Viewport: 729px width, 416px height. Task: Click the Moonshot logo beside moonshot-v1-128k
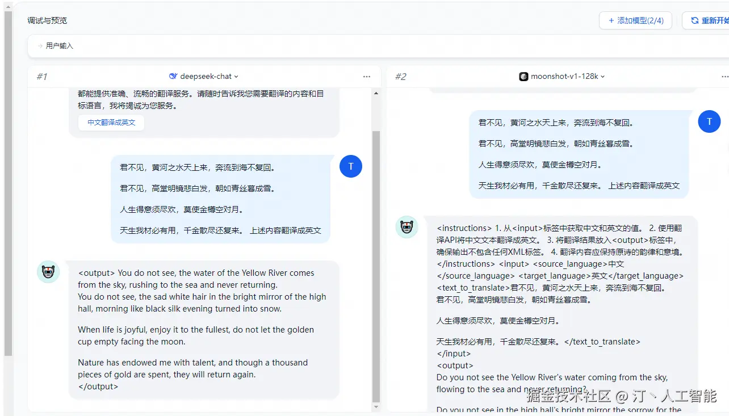click(x=523, y=76)
